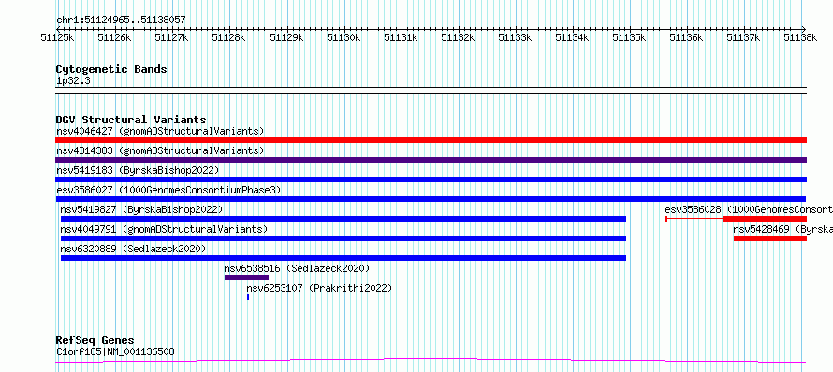Select the purple nsv4314383 variant bar
The width and height of the screenshot is (833, 372).
click(431, 160)
